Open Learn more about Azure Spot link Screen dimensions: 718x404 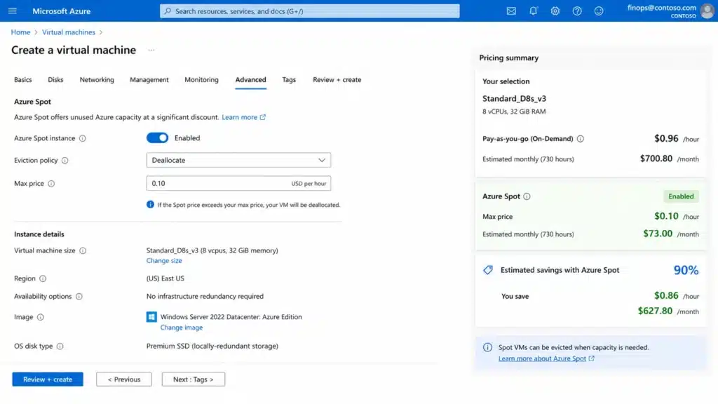coord(542,358)
